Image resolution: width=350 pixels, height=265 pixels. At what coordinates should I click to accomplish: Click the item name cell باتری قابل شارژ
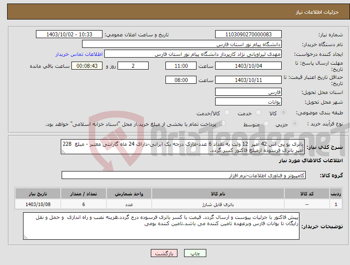(218, 204)
